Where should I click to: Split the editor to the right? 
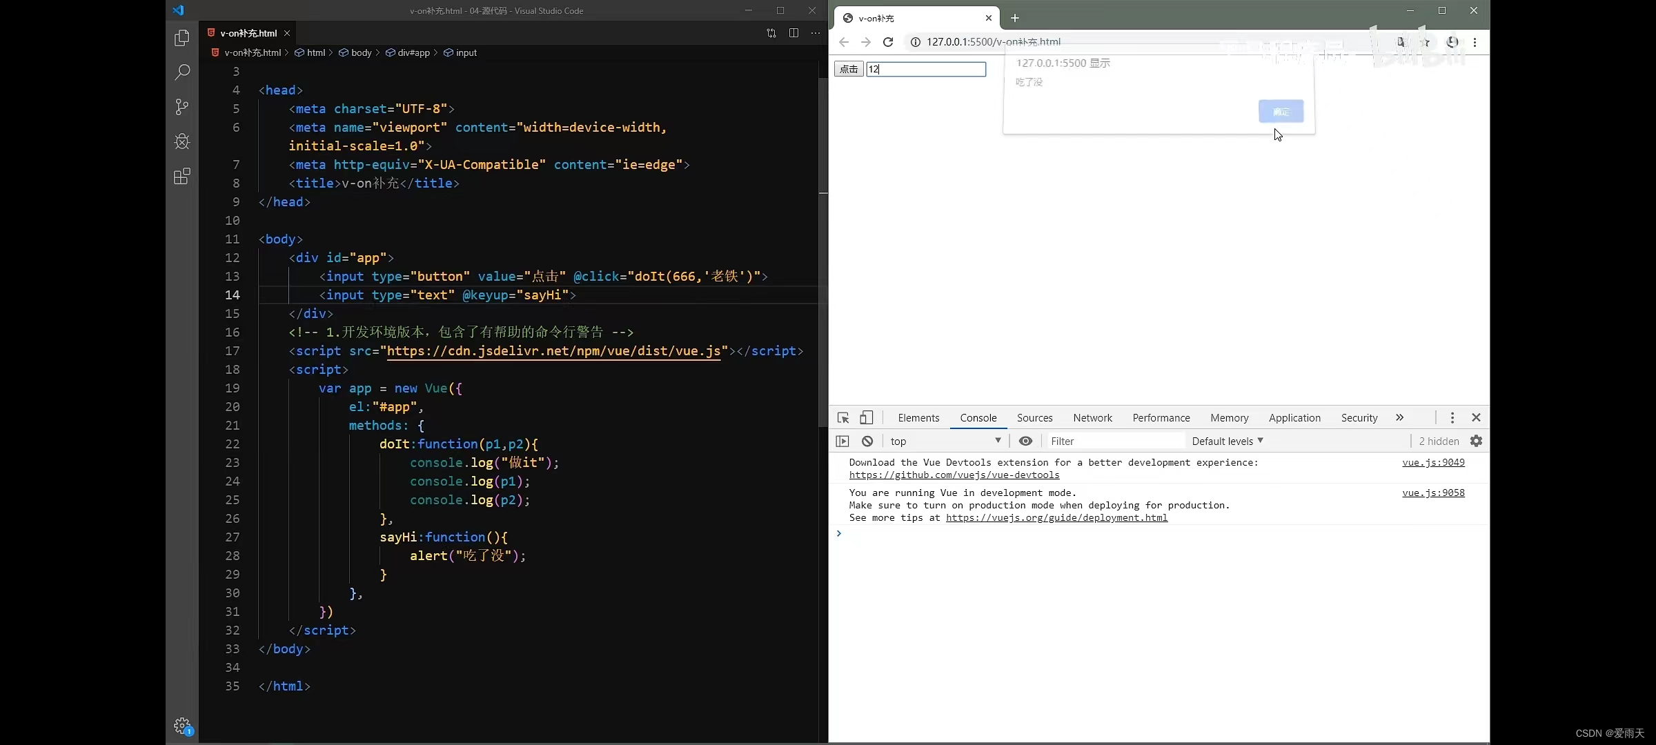click(x=793, y=33)
